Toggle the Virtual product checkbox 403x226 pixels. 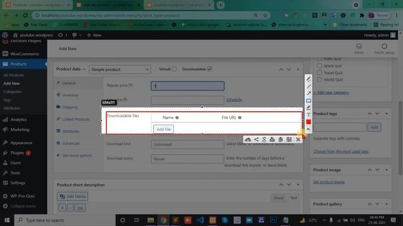coord(174,69)
